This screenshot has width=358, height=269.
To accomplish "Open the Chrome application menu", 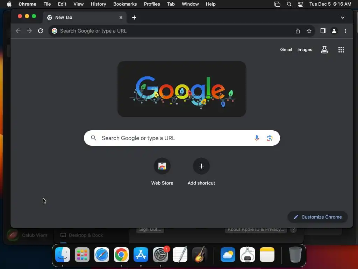I will pos(27,4).
